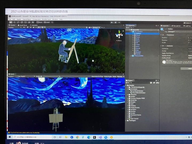Image resolution: width=192 pixels, height=144 pixels.
Task: Click the scene orientation gizmo
Action: pos(119,35)
